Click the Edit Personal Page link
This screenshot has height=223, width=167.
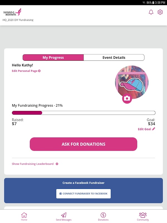pyautogui.click(x=26, y=71)
